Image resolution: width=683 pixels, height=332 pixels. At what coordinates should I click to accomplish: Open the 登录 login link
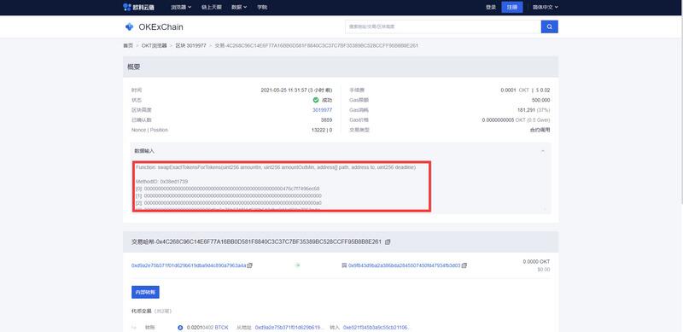pyautogui.click(x=491, y=7)
